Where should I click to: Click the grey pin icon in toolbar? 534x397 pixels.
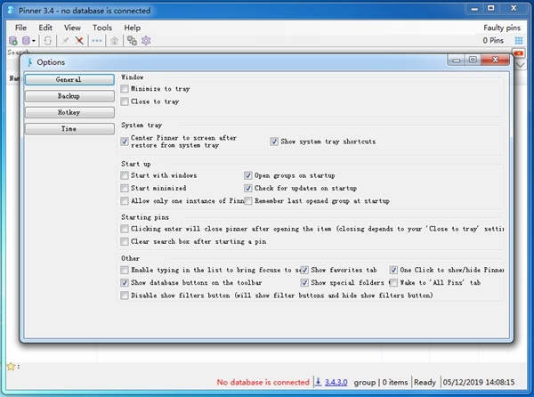point(65,41)
